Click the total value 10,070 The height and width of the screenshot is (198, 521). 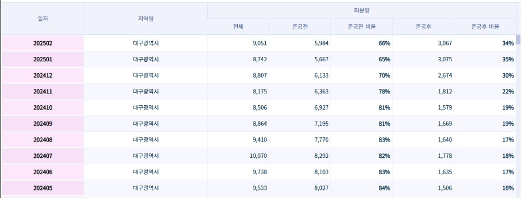pyautogui.click(x=258, y=156)
